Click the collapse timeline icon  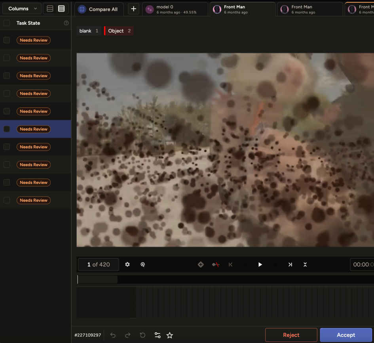(x=305, y=264)
